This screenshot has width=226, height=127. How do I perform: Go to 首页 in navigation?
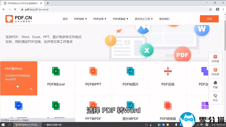[65, 19]
